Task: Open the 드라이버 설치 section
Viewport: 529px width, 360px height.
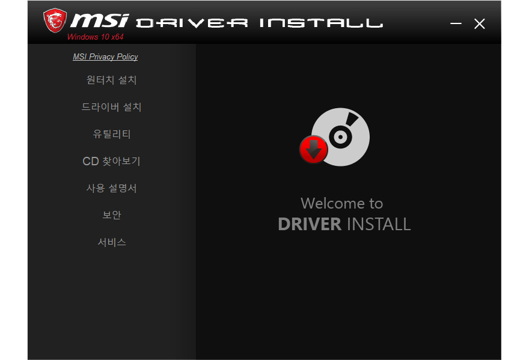Action: pyautogui.click(x=112, y=107)
